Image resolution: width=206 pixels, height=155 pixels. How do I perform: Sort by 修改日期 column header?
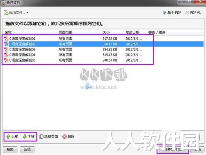coord(132,32)
